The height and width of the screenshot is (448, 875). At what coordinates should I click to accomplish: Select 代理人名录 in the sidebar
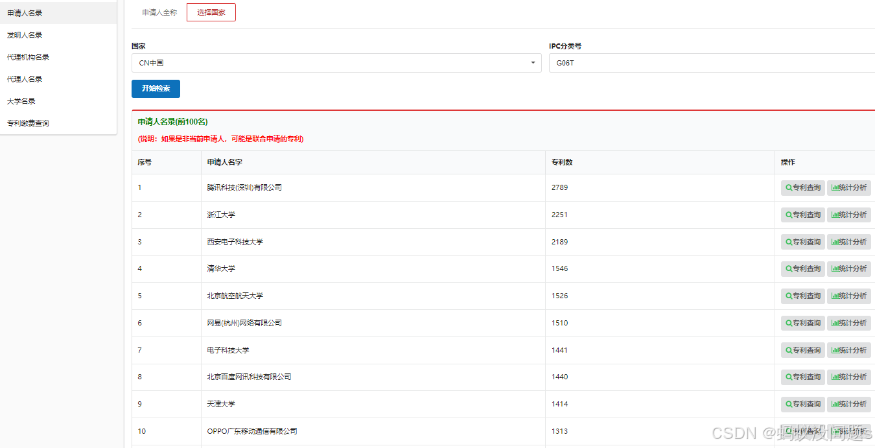[x=58, y=79]
